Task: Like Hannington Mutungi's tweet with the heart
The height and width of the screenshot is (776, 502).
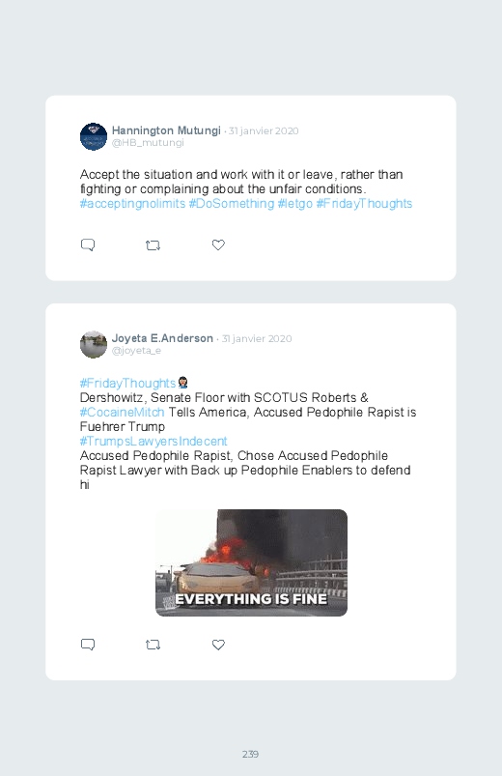Action: [x=218, y=244]
